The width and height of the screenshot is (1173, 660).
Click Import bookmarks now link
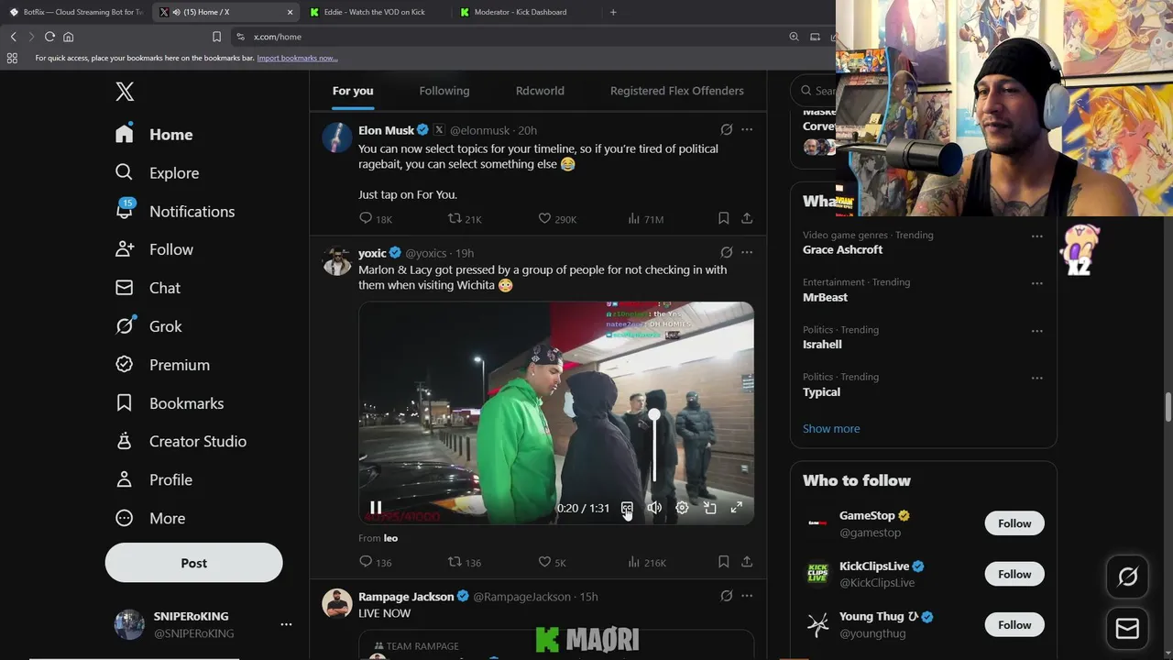(297, 58)
